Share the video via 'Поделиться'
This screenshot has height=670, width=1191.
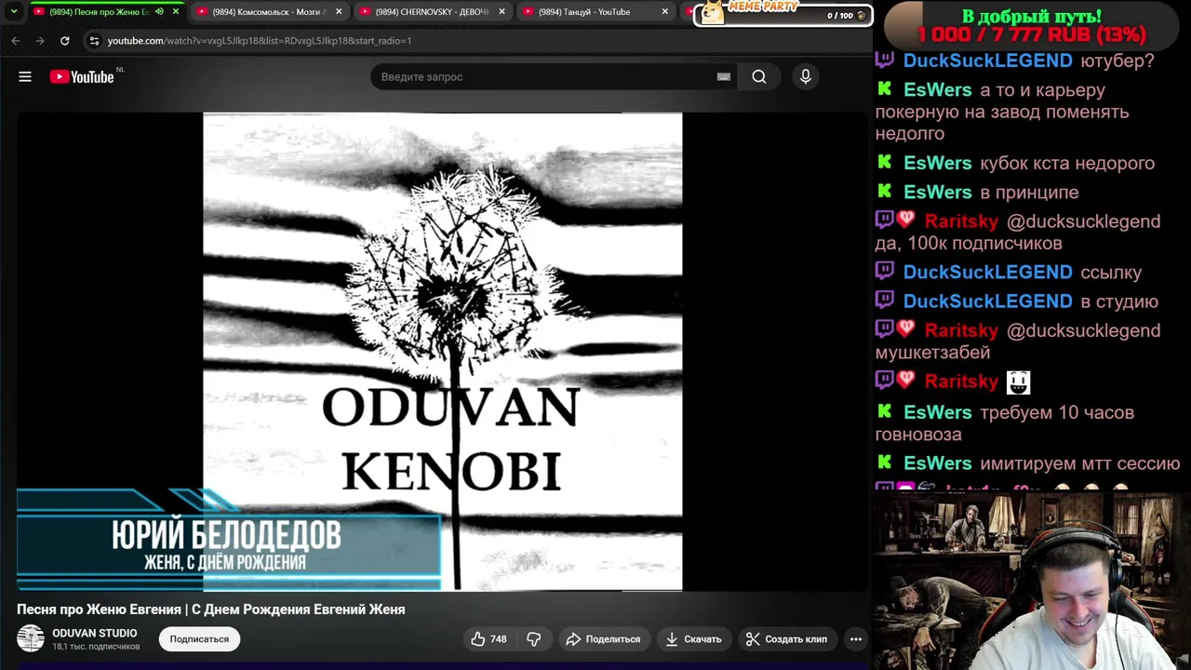603,639
